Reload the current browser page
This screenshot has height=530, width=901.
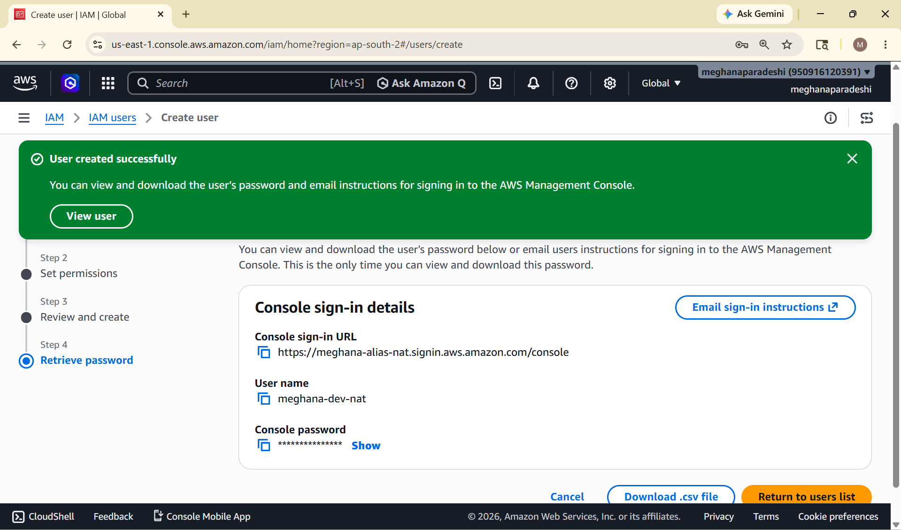point(67,45)
